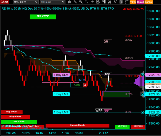Select the Chart tab
161x136 pixels.
point(4,2)
